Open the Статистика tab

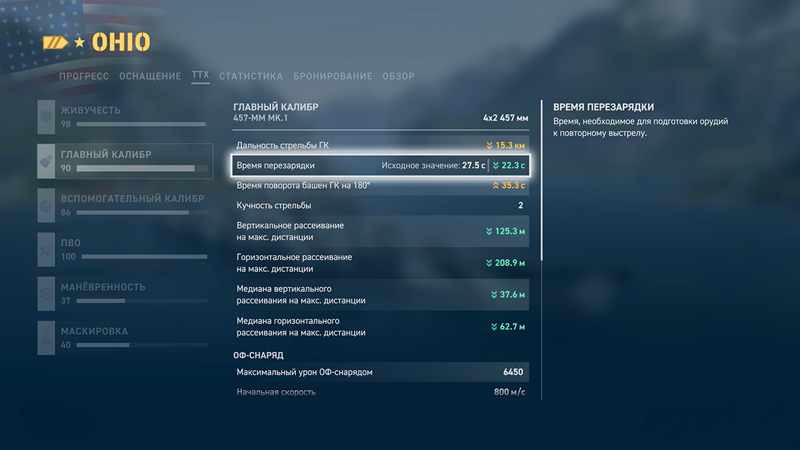[251, 77]
